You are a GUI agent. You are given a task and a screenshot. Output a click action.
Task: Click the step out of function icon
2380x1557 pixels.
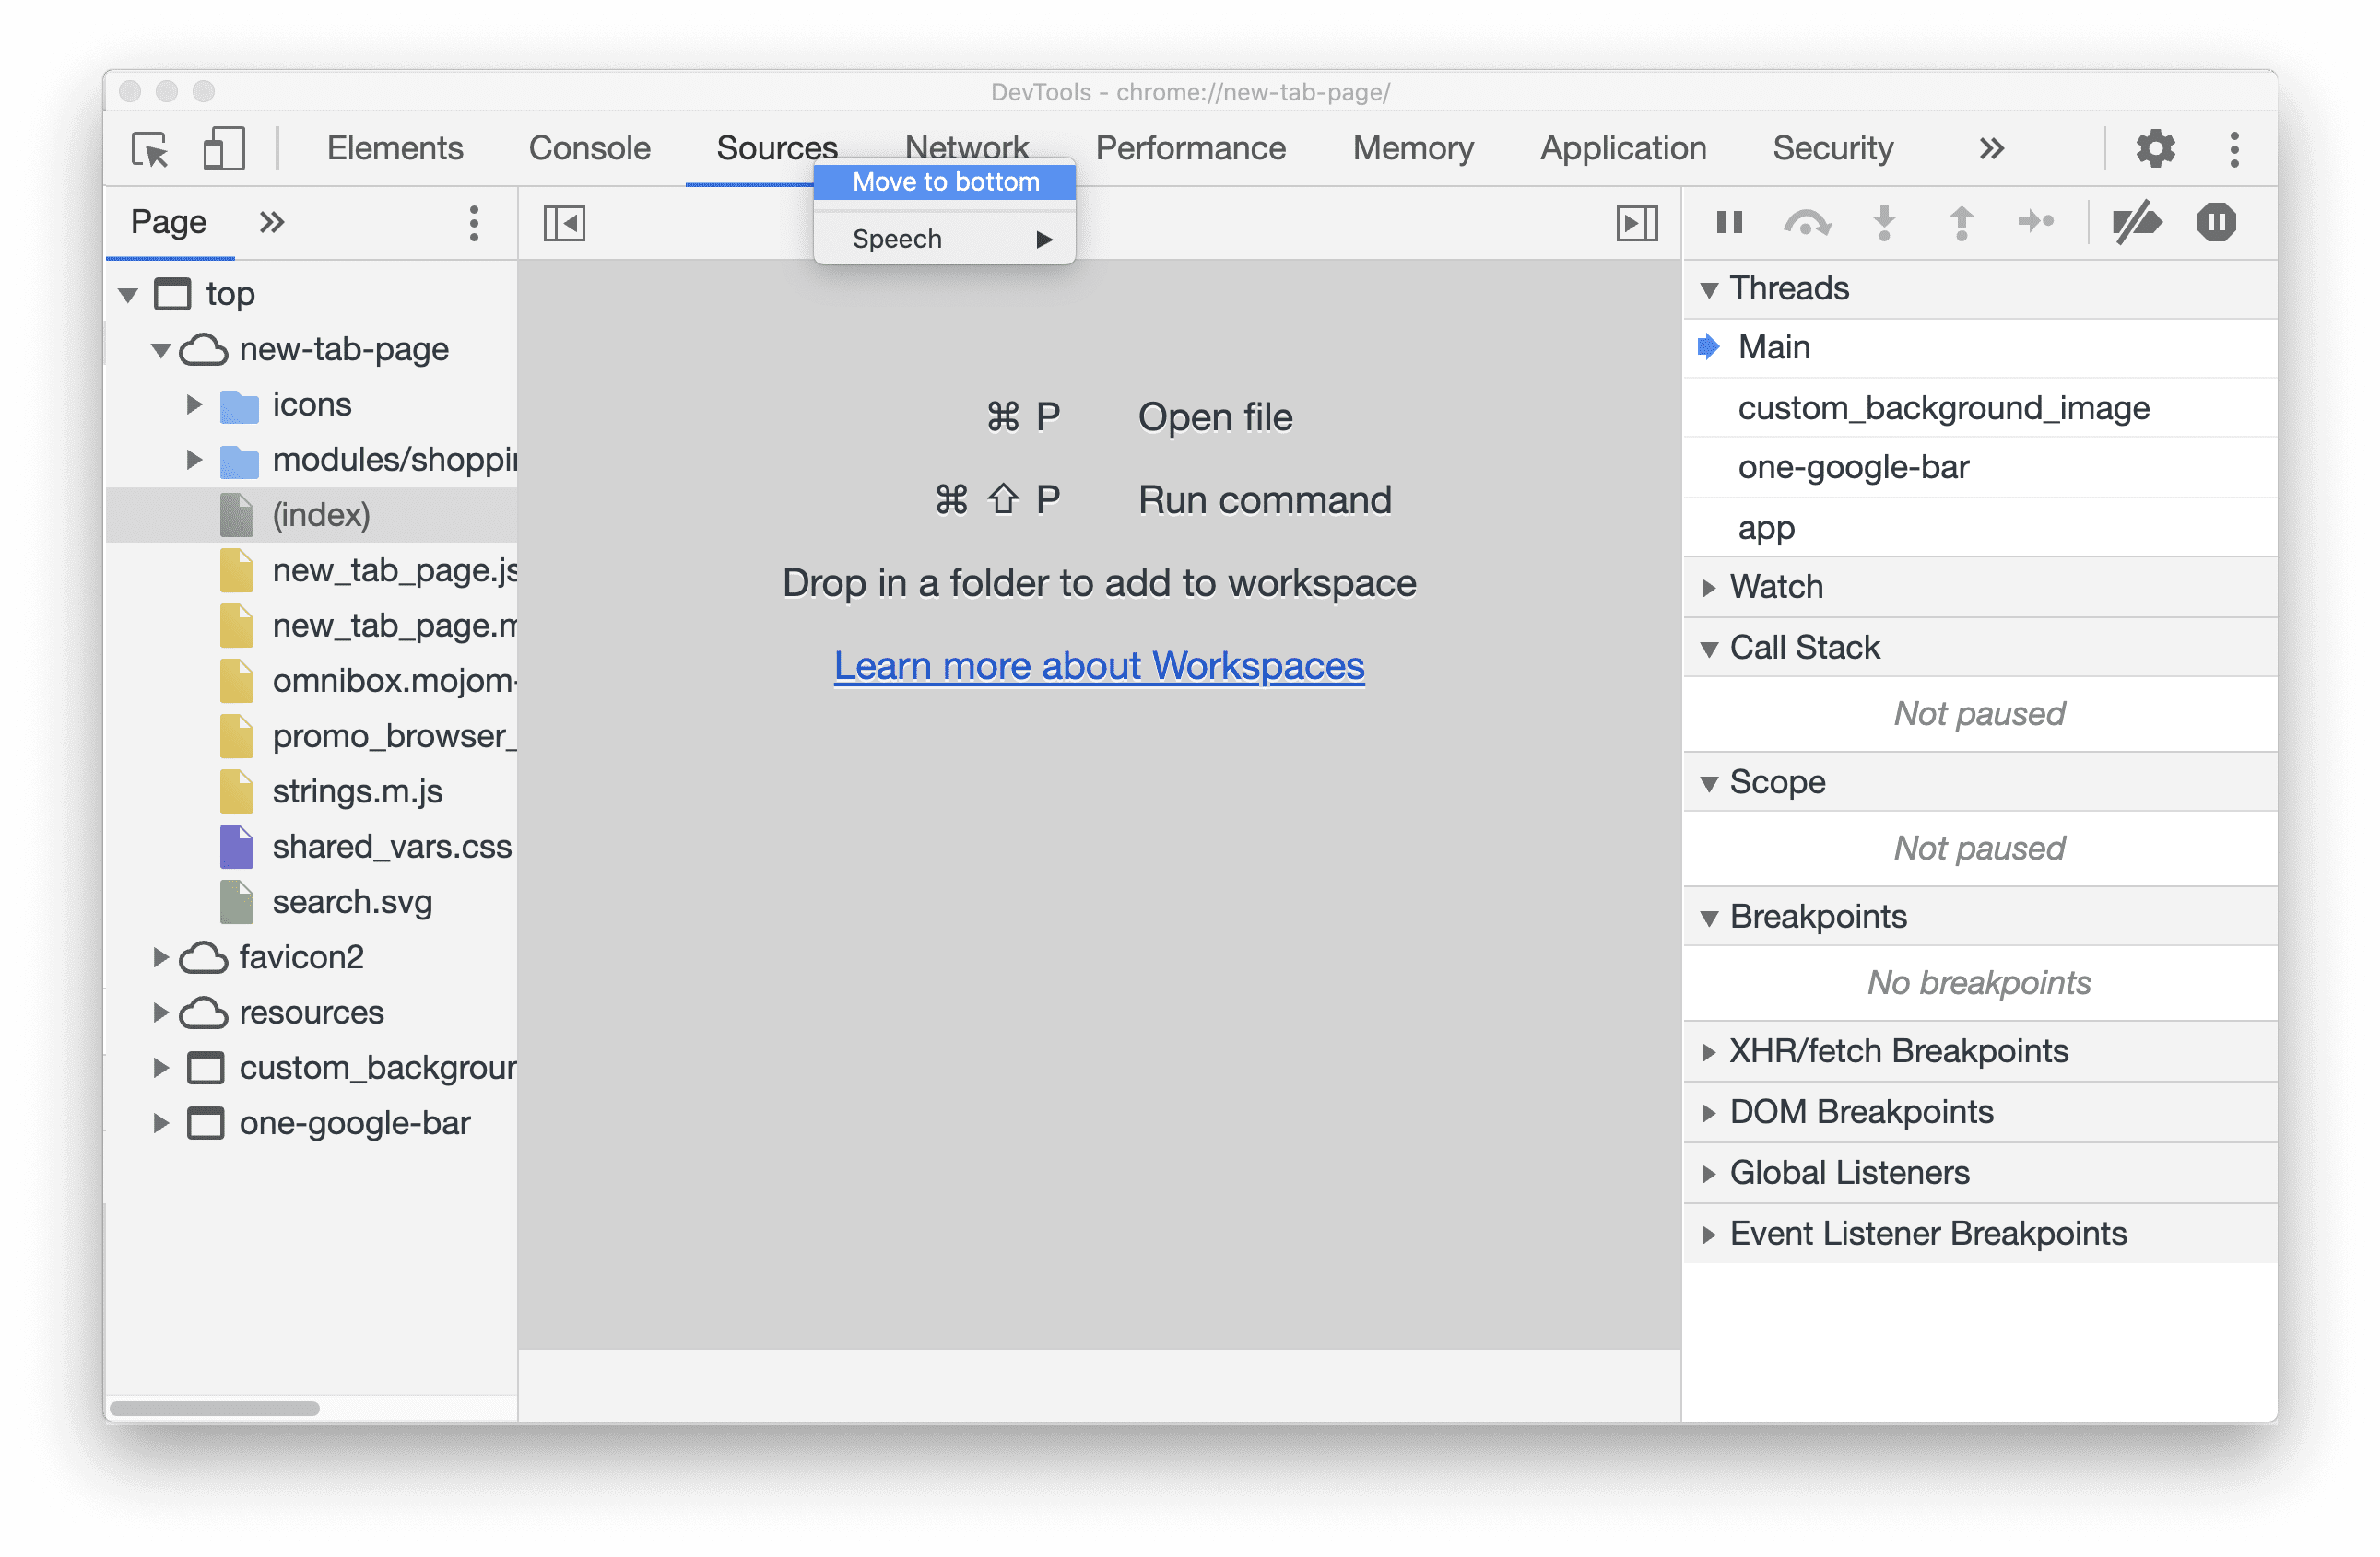click(x=1961, y=221)
